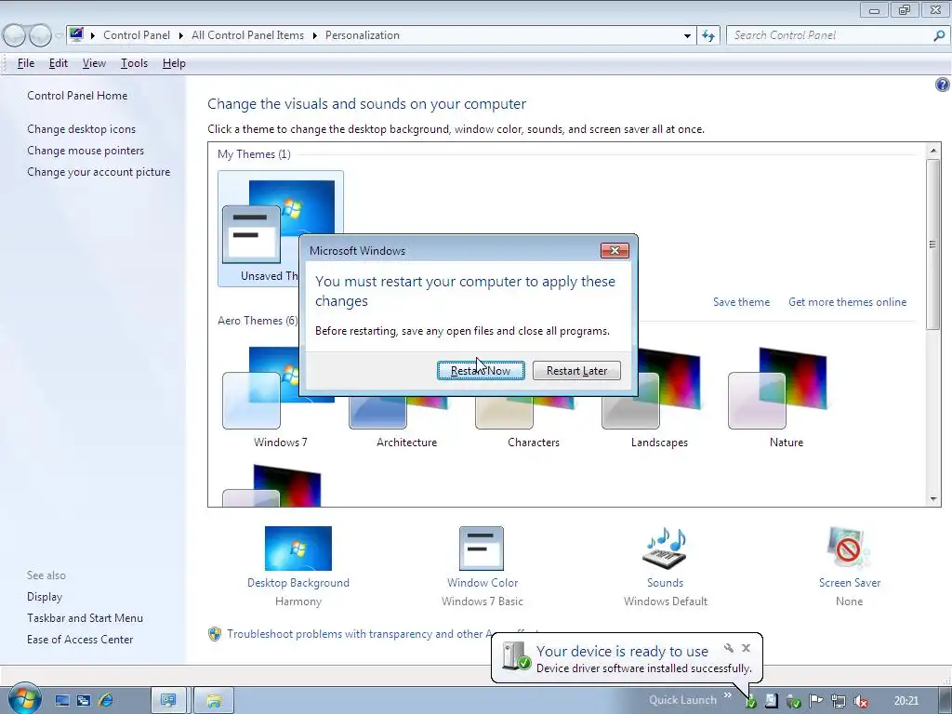Open the View menu
The image size is (952, 714).
click(x=94, y=63)
